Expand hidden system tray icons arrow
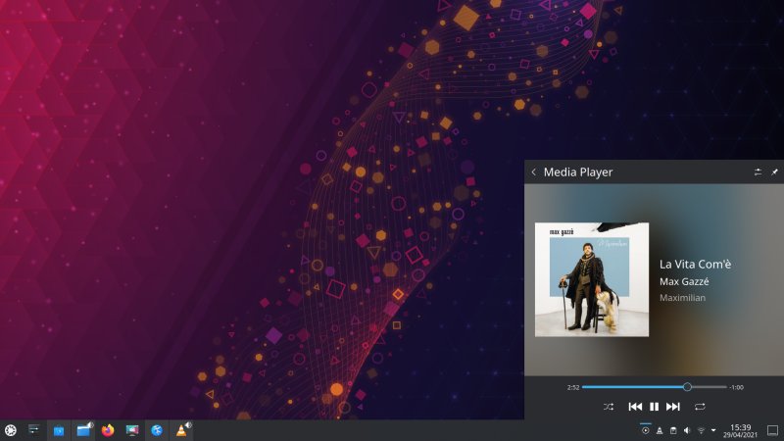 [x=713, y=430]
